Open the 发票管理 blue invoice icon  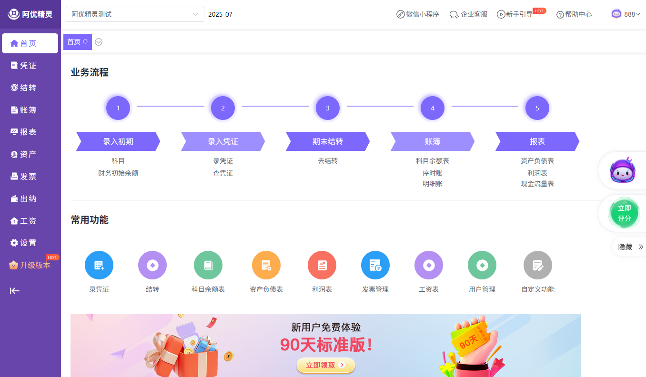tap(375, 265)
